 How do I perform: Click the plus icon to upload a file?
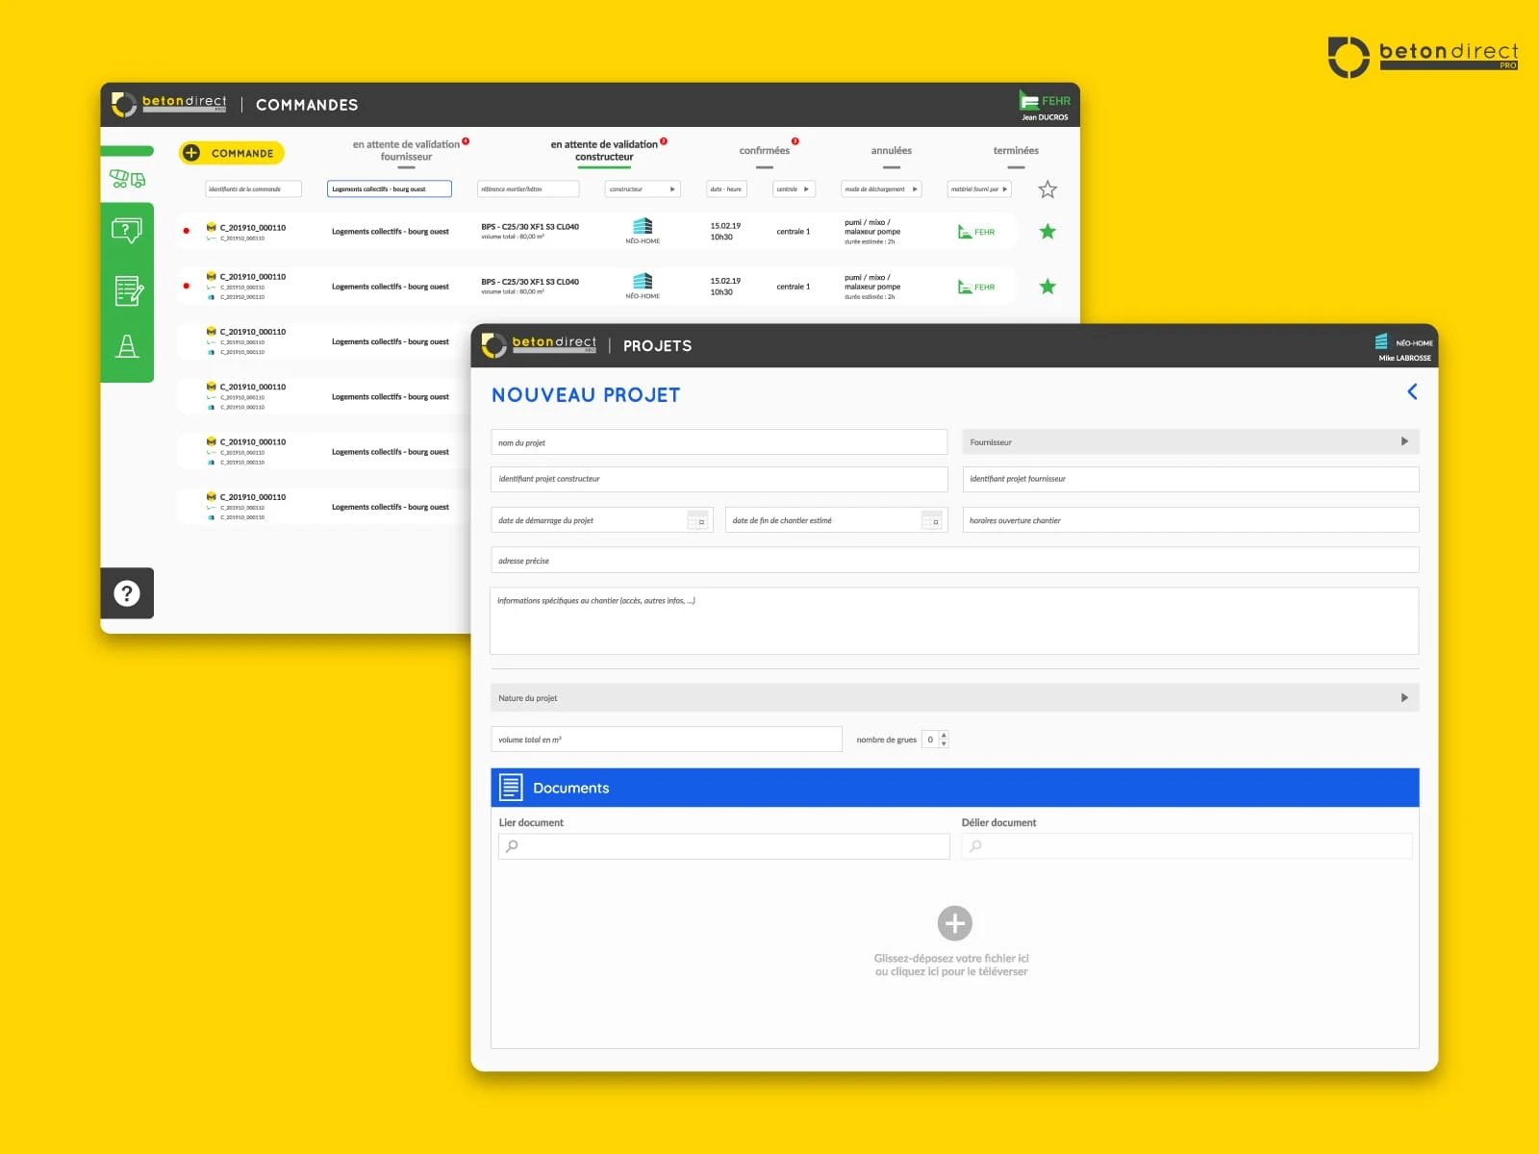[x=954, y=923]
